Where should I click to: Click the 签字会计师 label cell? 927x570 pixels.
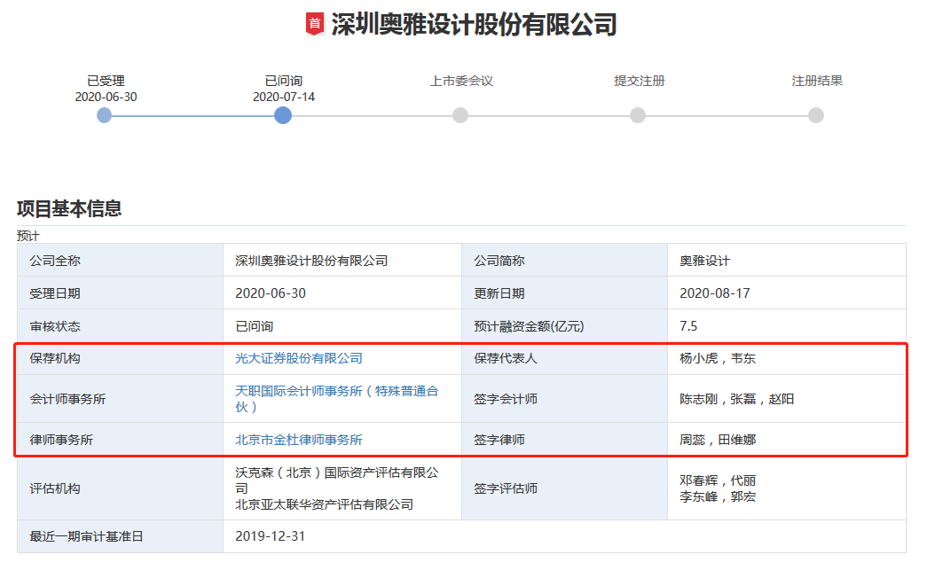[x=564, y=399]
